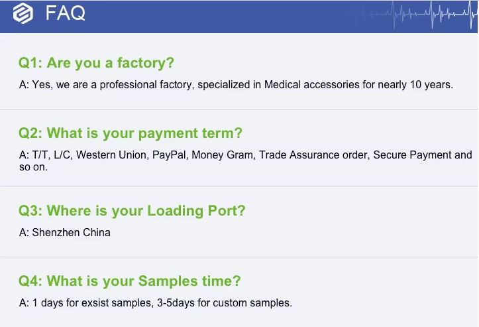This screenshot has height=327, width=479.
Task: Expand the "What is your payment term?" question
Action: click(131, 133)
